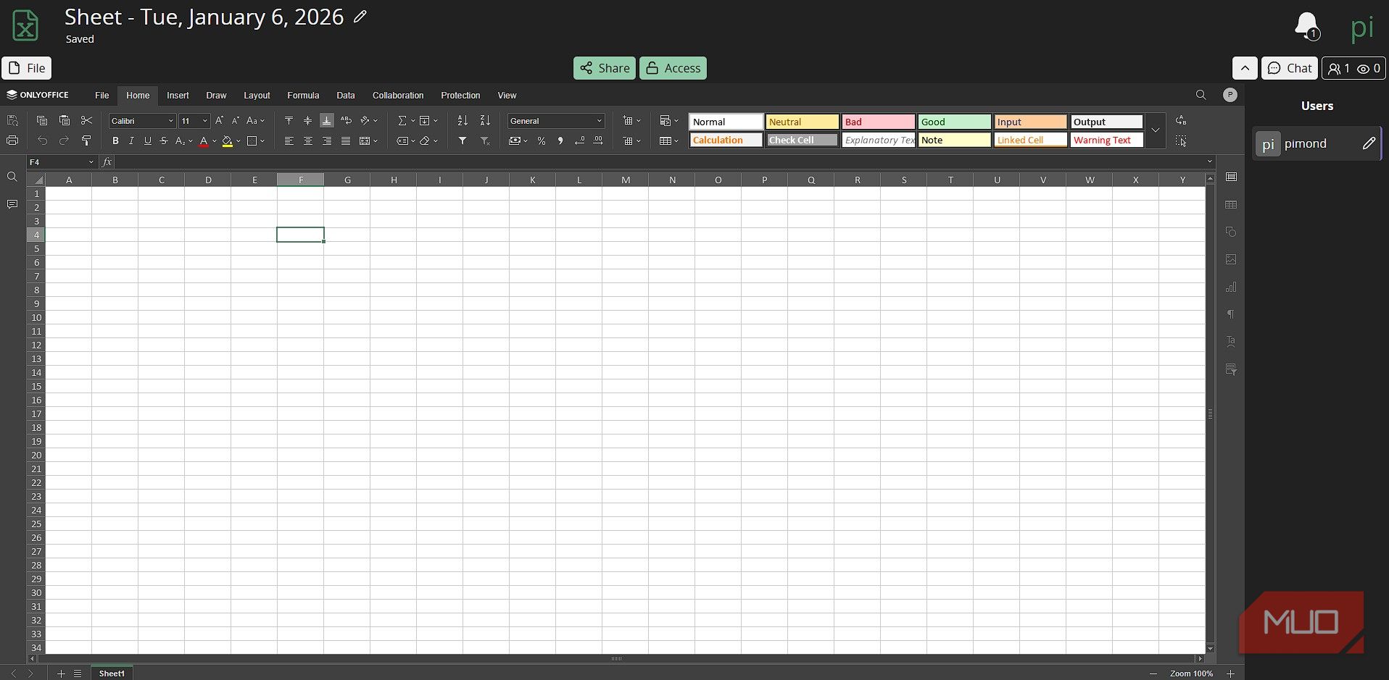1389x680 pixels.
Task: Click the Comma style icon
Action: pyautogui.click(x=560, y=140)
